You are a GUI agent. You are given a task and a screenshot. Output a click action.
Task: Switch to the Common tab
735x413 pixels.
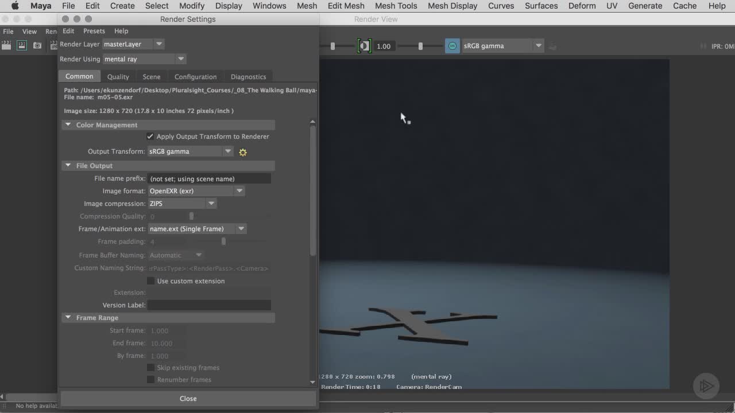(79, 76)
